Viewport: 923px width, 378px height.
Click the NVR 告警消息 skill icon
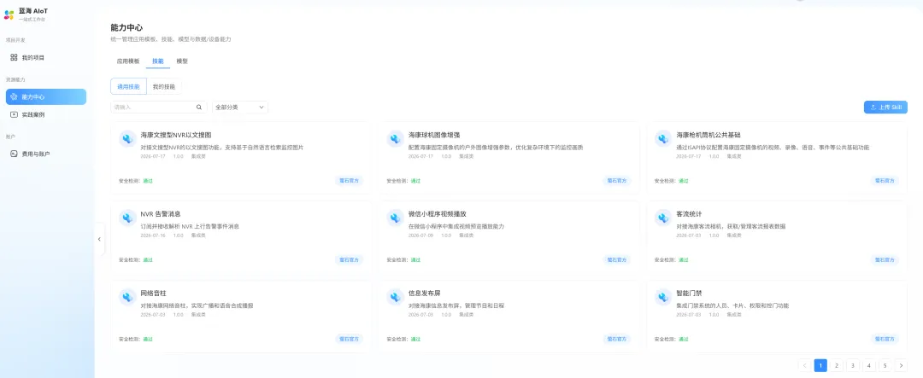tap(127, 218)
